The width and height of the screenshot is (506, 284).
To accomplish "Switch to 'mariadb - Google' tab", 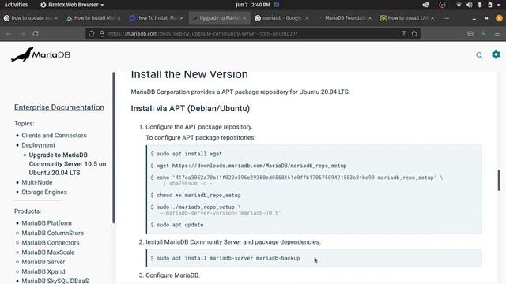I will pyautogui.click(x=281, y=18).
